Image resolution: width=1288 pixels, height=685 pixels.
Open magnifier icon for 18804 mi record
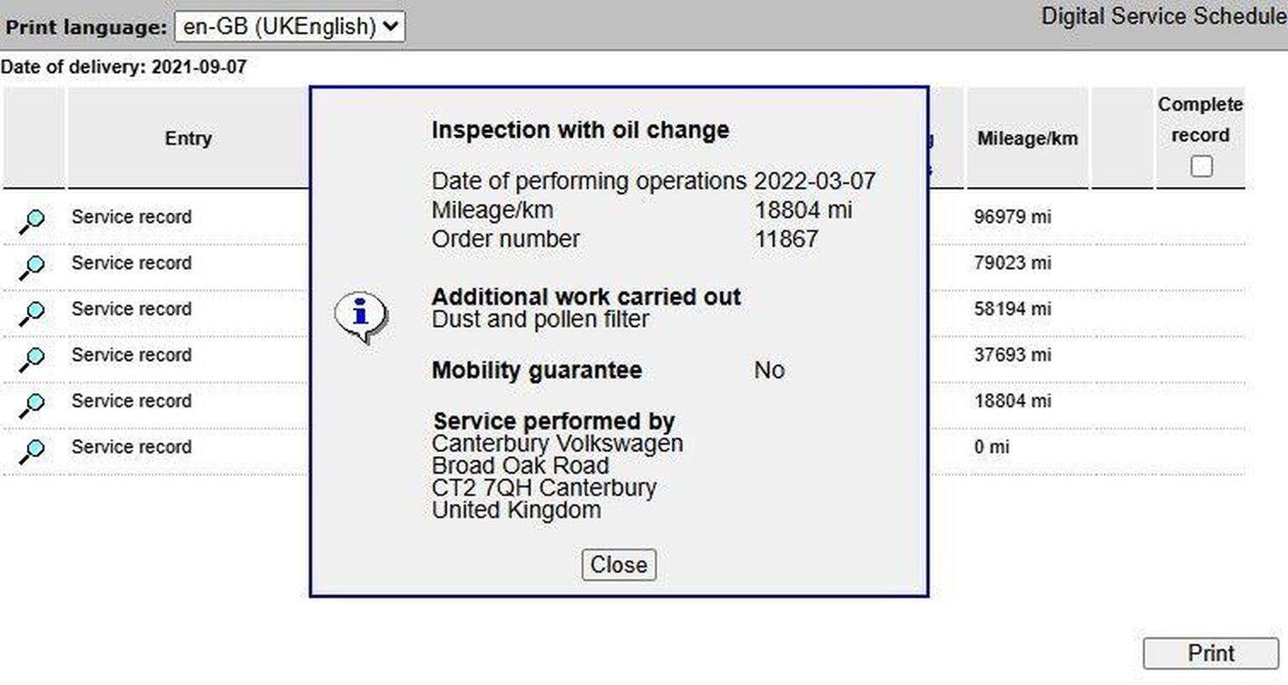pos(33,405)
